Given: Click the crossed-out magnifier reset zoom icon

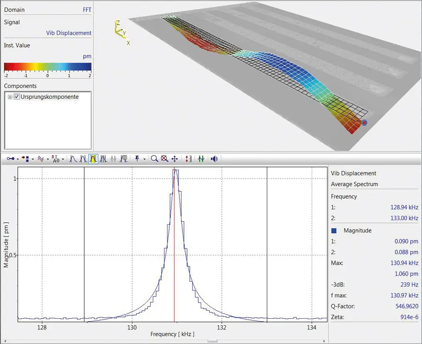Looking at the screenshot, I should coord(164,159).
